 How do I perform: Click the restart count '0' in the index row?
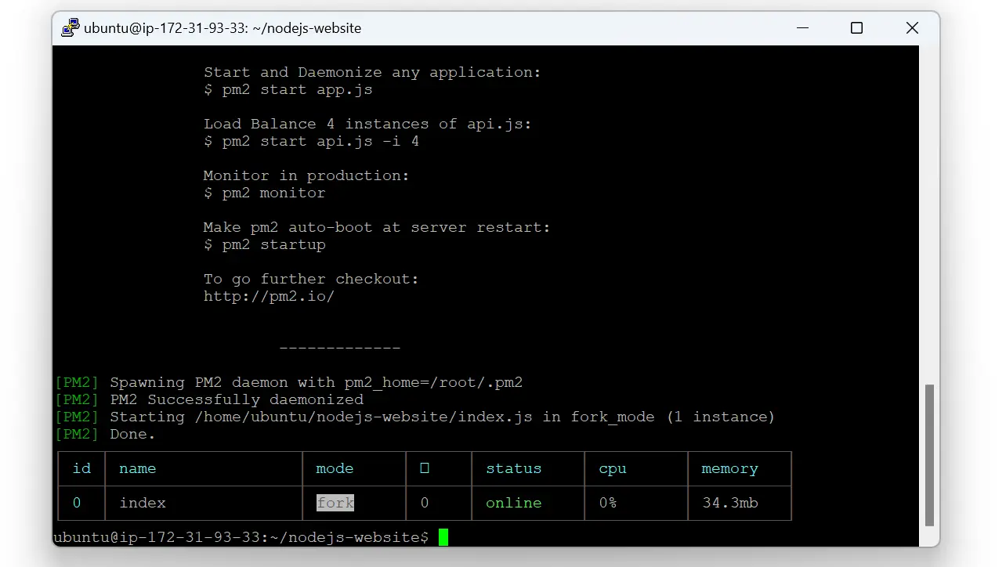425,503
